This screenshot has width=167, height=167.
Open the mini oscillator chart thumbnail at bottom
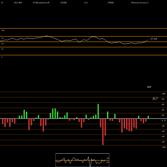pyautogui.click(x=82, y=160)
